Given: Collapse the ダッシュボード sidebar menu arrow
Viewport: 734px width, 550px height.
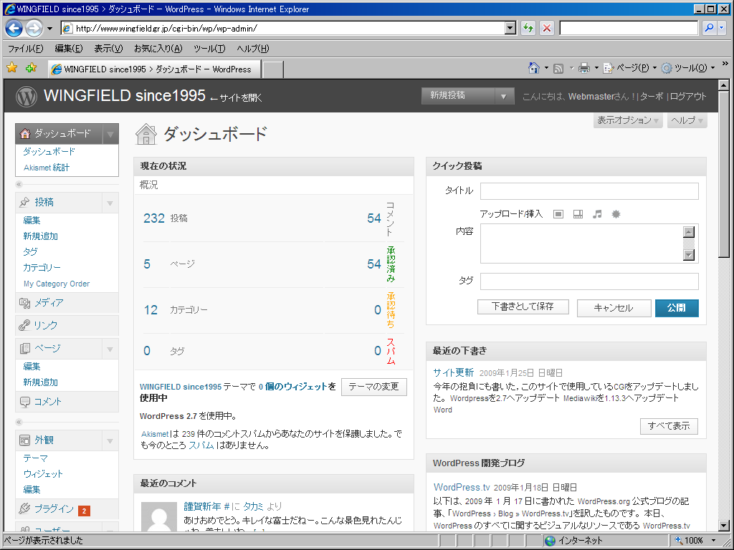Looking at the screenshot, I should (110, 134).
